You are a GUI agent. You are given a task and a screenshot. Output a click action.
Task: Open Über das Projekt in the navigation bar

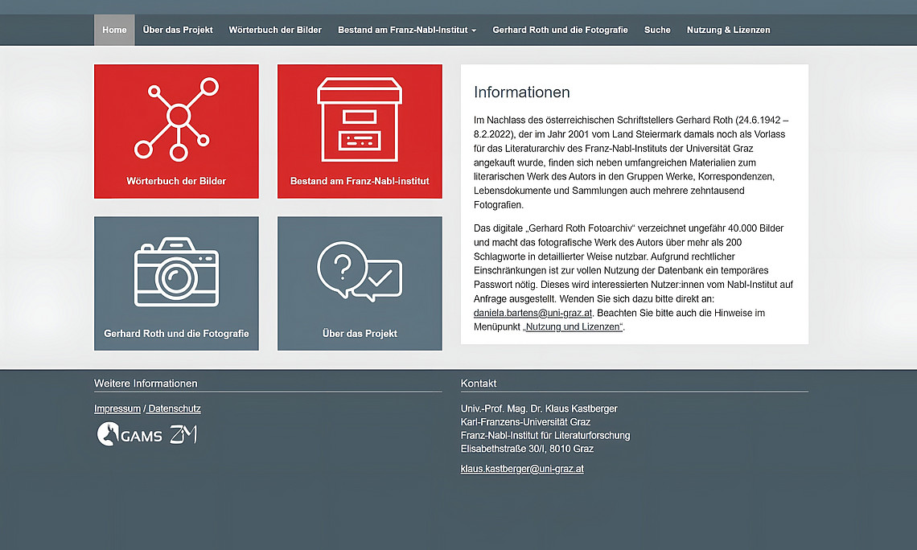(x=178, y=30)
